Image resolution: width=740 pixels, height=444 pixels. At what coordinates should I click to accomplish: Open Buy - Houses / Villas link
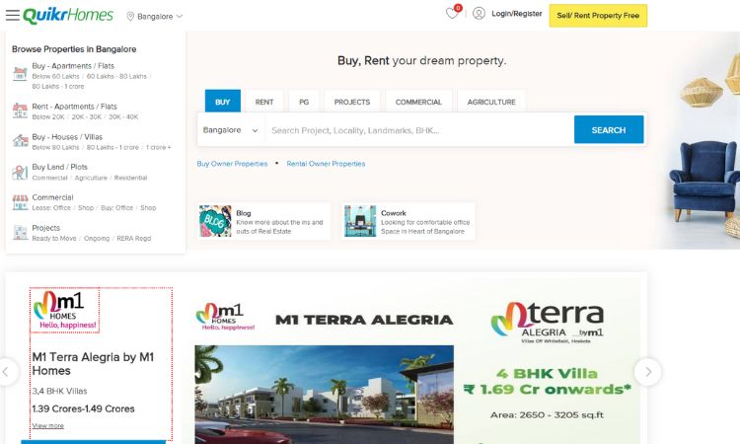[x=67, y=137]
